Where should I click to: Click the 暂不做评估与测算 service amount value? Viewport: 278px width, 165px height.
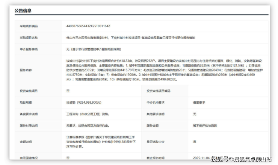coord(205,125)
